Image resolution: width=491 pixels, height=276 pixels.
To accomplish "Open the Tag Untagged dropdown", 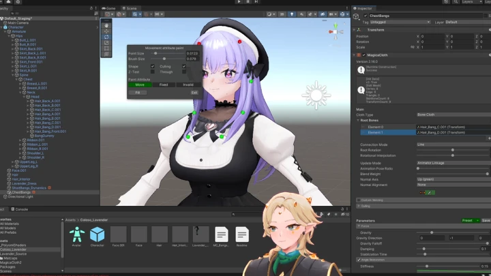I will pyautogui.click(x=400, y=22).
